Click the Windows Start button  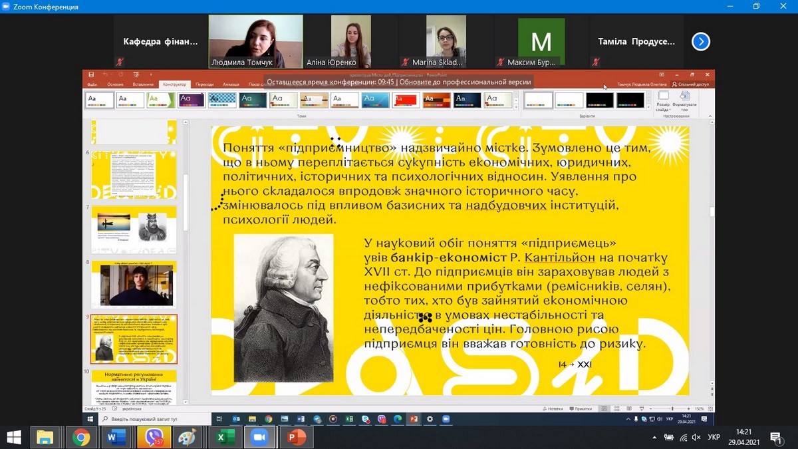(13, 437)
